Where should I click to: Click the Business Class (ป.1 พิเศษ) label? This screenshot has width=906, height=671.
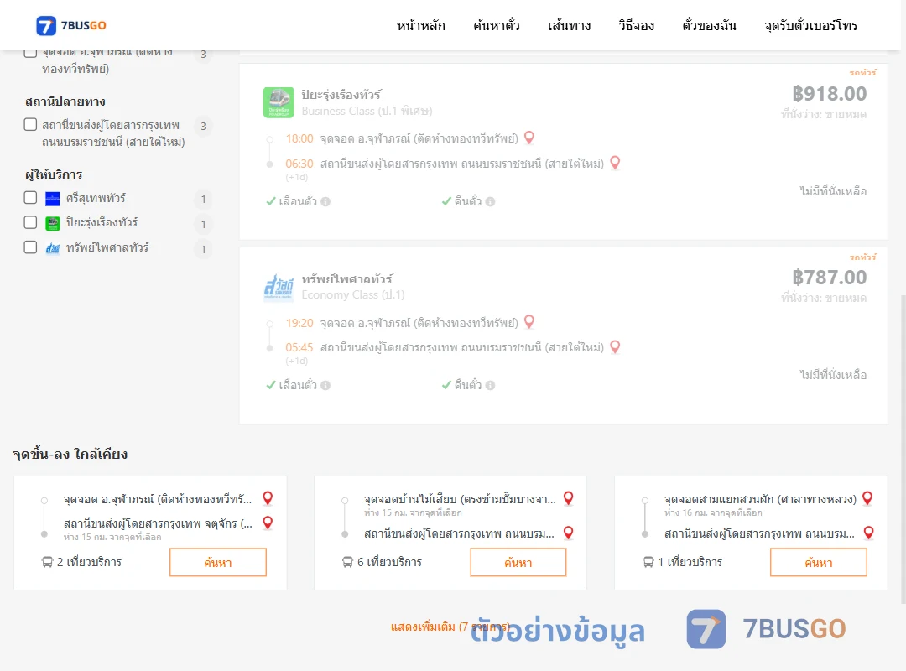(x=367, y=111)
